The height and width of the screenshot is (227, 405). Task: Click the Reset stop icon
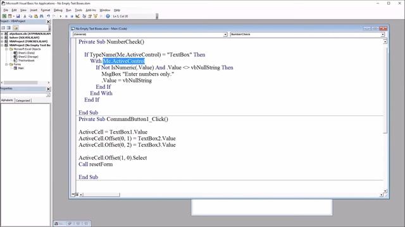tap(72, 16)
